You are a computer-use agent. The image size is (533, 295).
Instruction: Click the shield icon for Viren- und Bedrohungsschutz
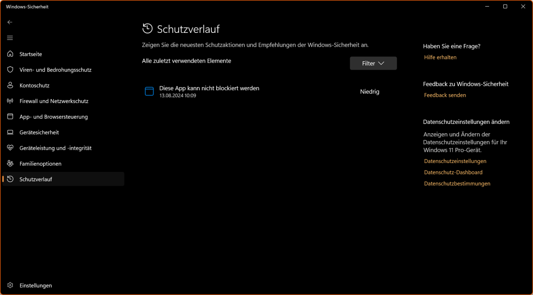pyautogui.click(x=10, y=70)
